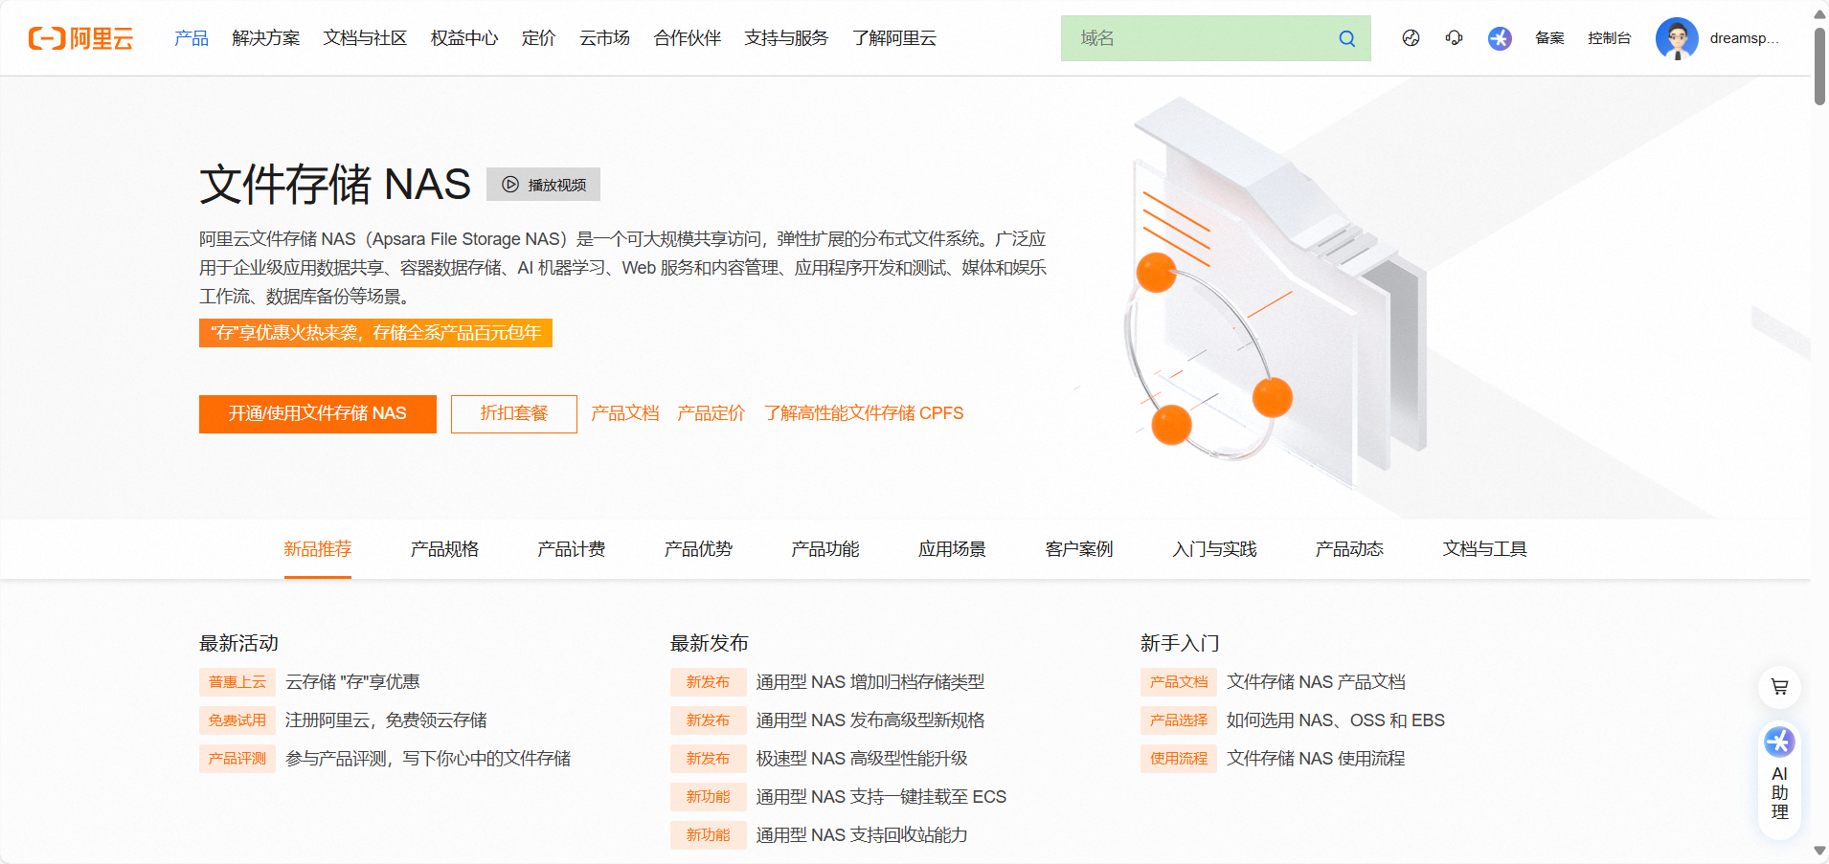Viewport: 1829px width, 864px height.
Task: Open the 产品定价 link
Action: pos(711,413)
